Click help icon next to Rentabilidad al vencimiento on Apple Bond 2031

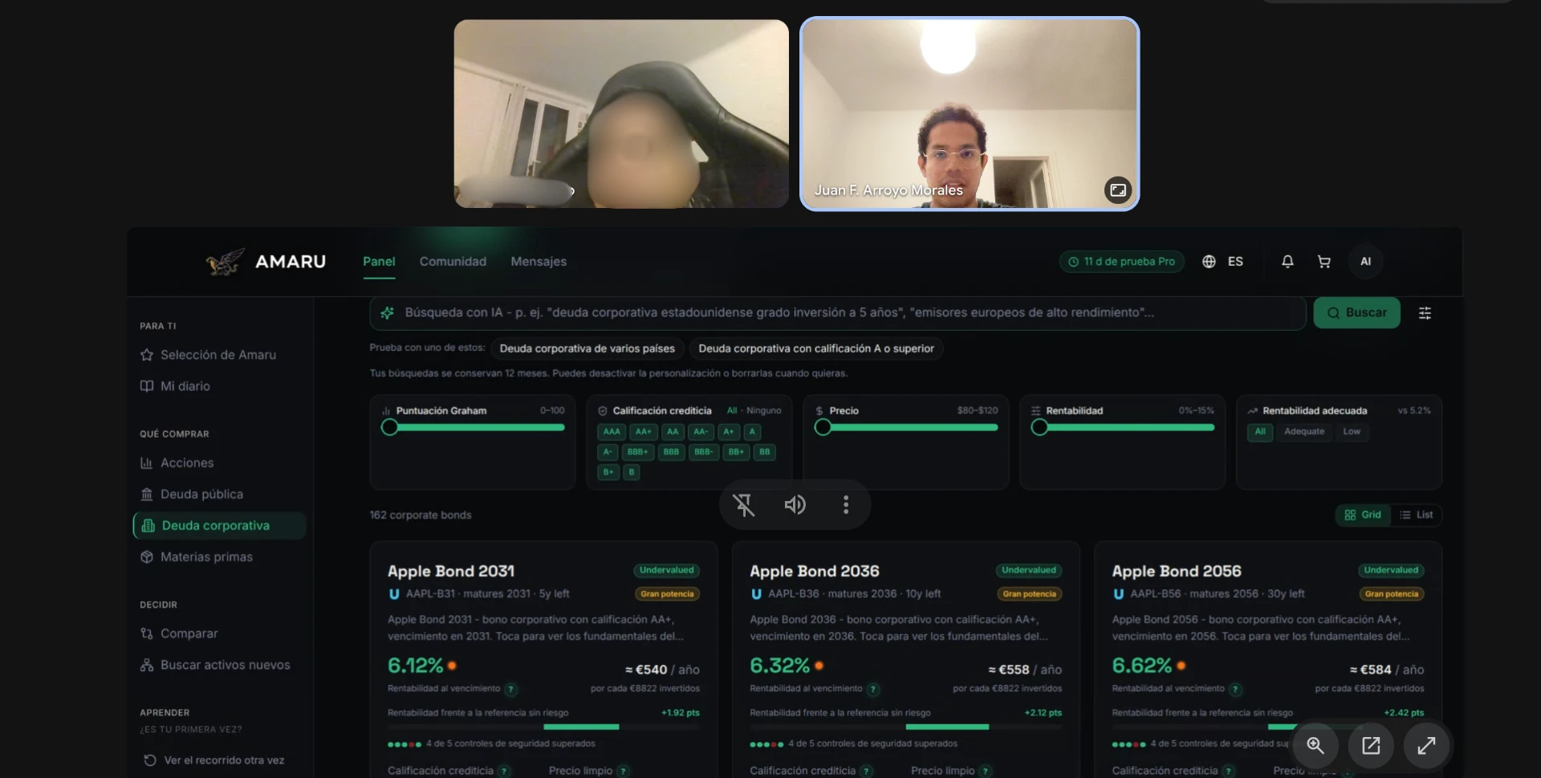pyautogui.click(x=511, y=689)
